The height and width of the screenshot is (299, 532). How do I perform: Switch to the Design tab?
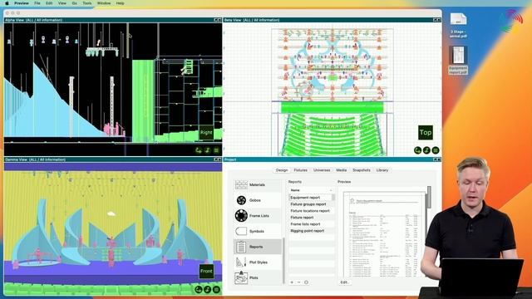point(282,170)
